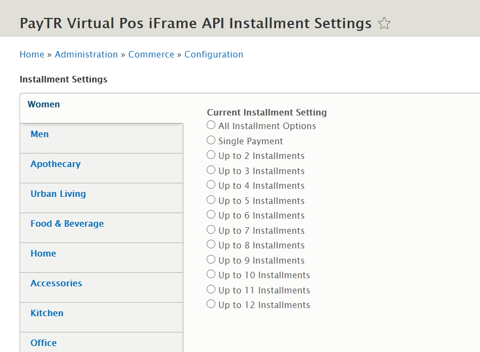
Task: Choose Up to 2 Installments
Action: pyautogui.click(x=211, y=155)
